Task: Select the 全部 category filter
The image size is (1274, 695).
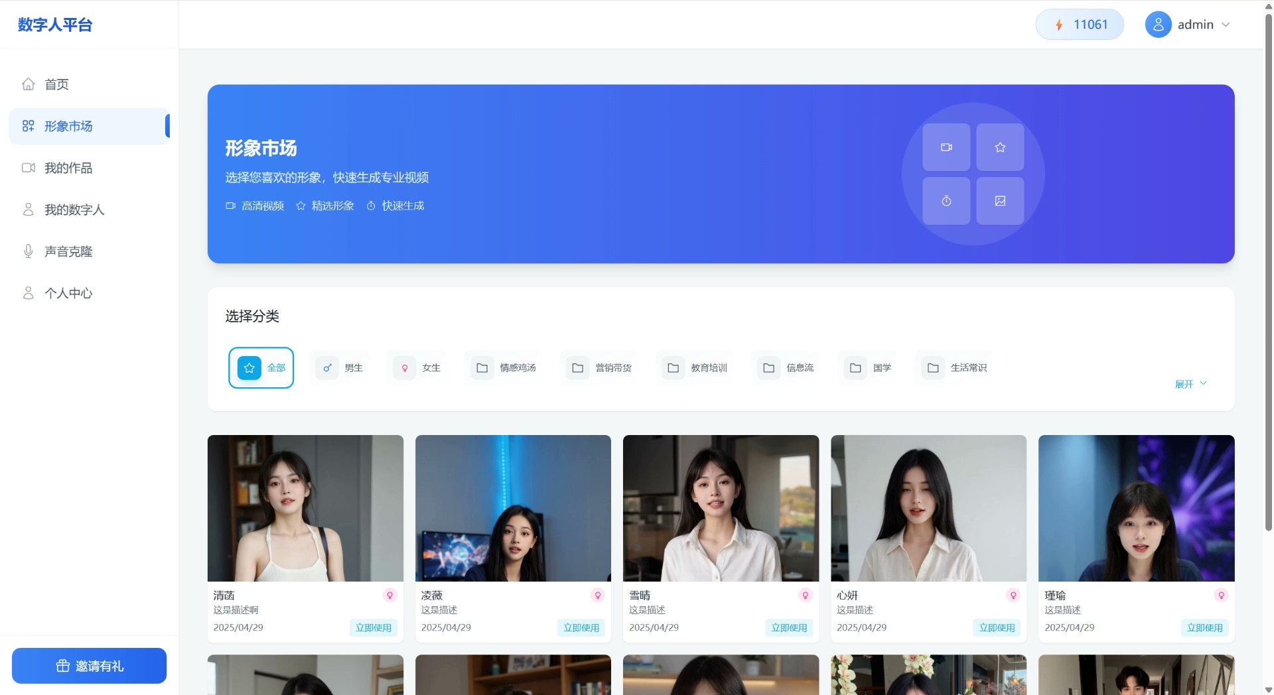Action: pos(261,367)
